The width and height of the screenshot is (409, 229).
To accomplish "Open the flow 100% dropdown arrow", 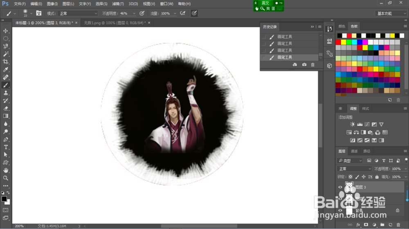I will click(175, 13).
